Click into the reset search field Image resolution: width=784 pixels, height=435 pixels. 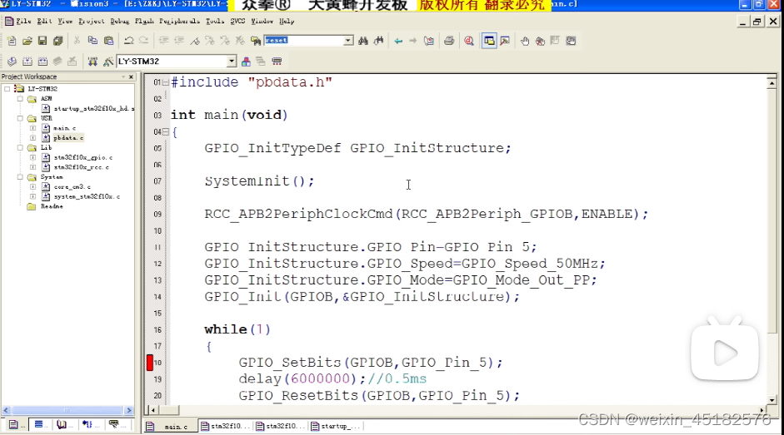[x=304, y=41]
